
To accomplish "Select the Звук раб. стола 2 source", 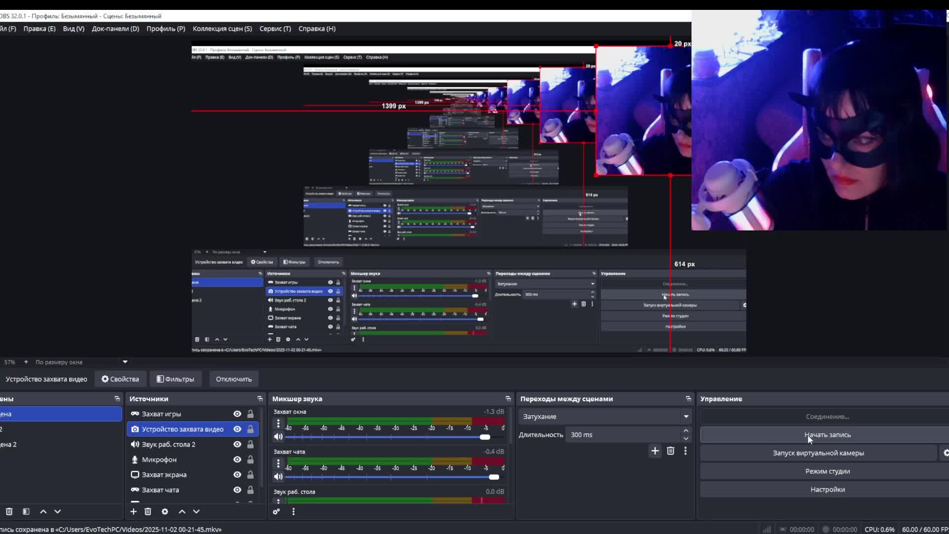I will click(169, 445).
